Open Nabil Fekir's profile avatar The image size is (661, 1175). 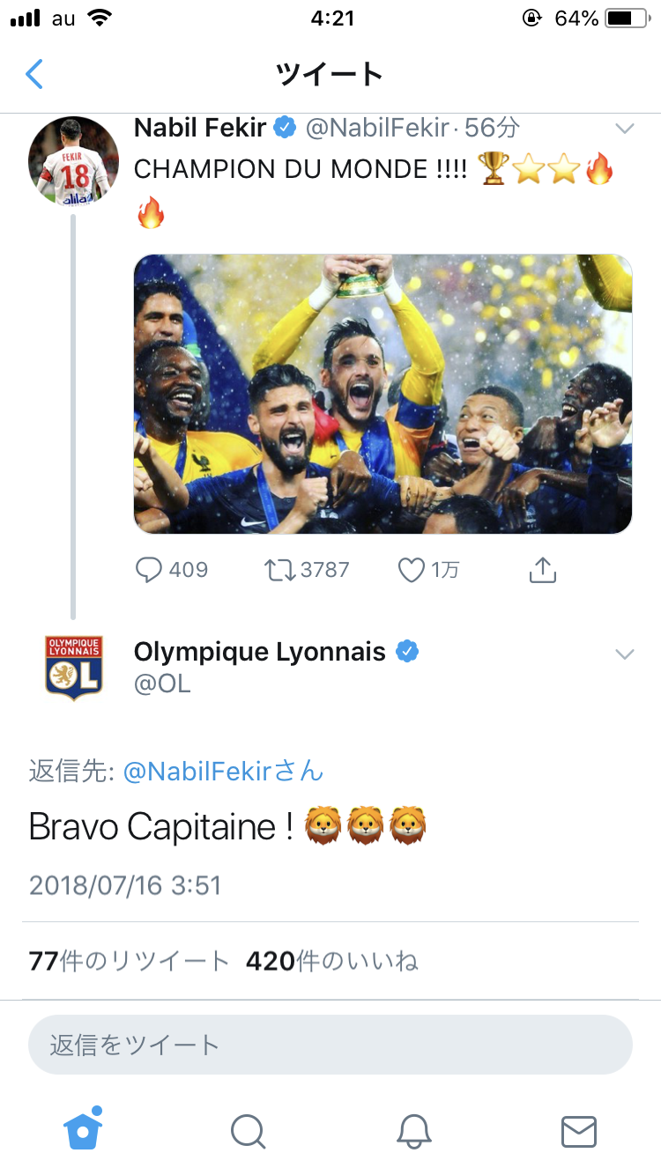point(74,161)
